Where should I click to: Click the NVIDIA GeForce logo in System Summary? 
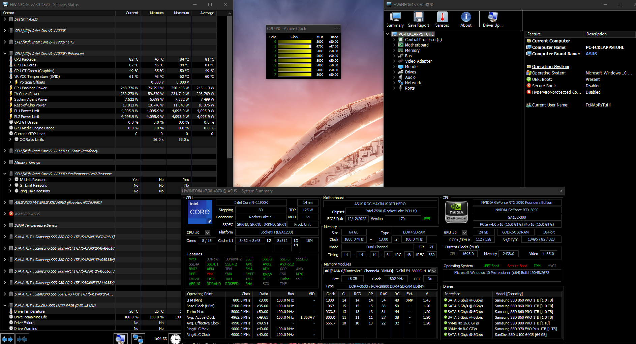[456, 212]
